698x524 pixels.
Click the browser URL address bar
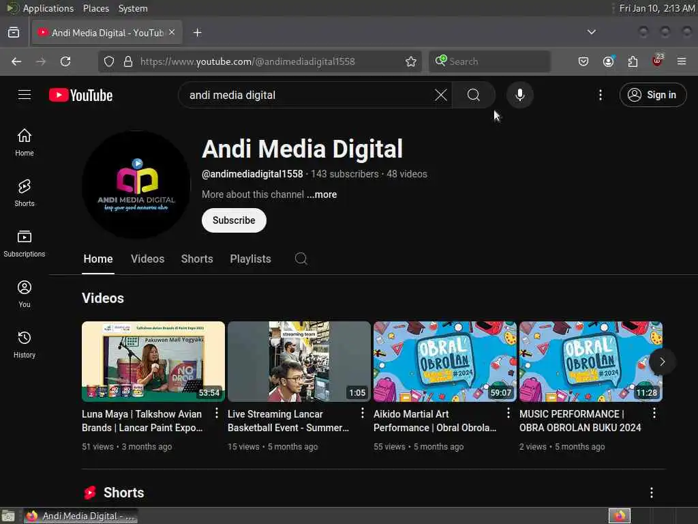coord(260,61)
